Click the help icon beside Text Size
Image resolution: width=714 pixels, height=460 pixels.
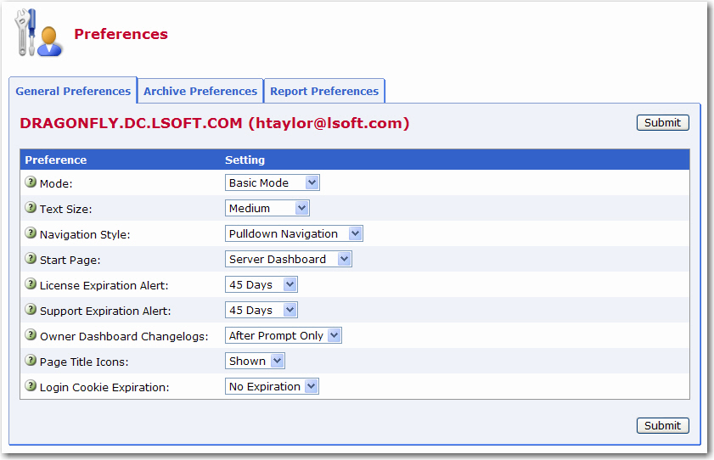31,207
